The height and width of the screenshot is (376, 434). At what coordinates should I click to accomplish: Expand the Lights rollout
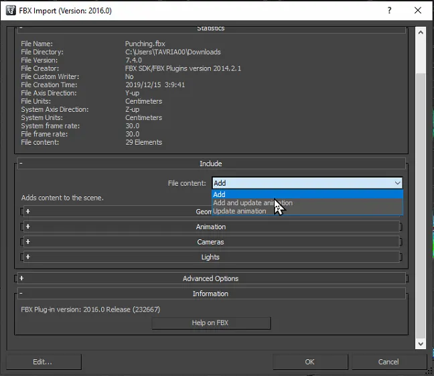[x=211, y=257]
